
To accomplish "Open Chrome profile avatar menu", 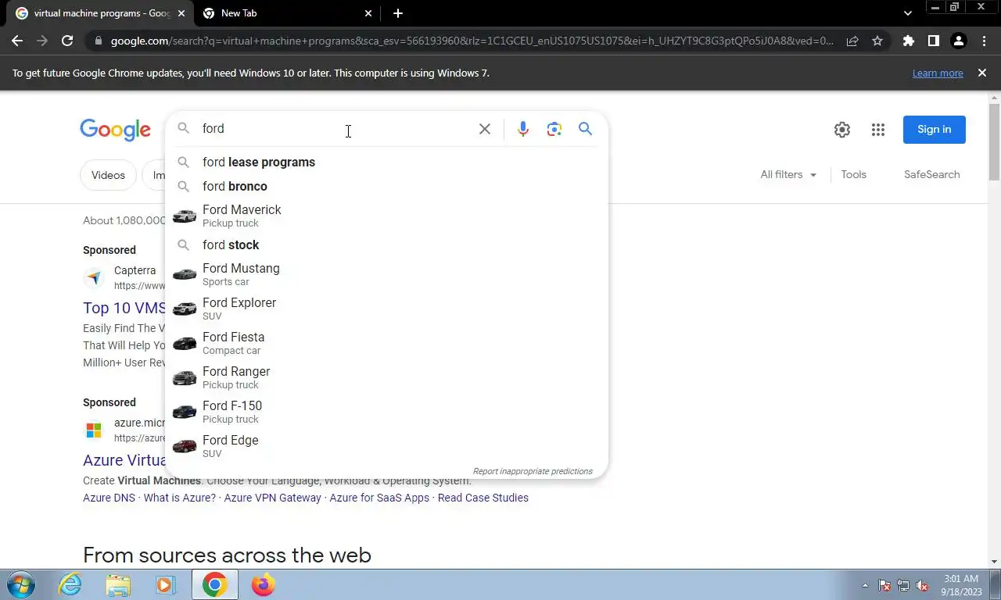I will [958, 41].
